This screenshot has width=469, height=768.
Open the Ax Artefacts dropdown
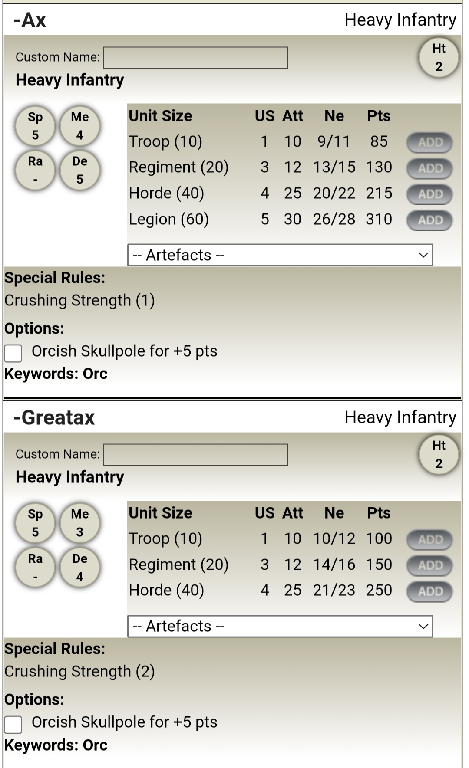pyautogui.click(x=280, y=255)
